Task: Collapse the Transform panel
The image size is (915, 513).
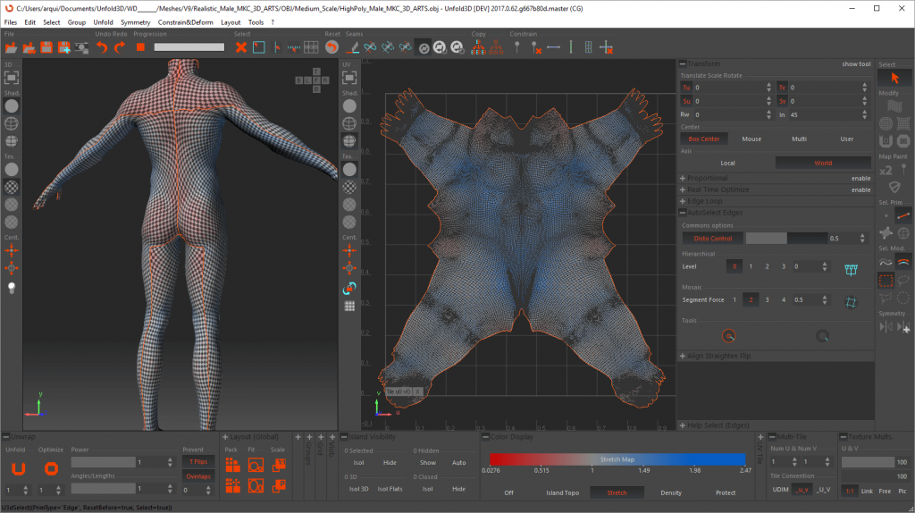Action: pyautogui.click(x=683, y=64)
